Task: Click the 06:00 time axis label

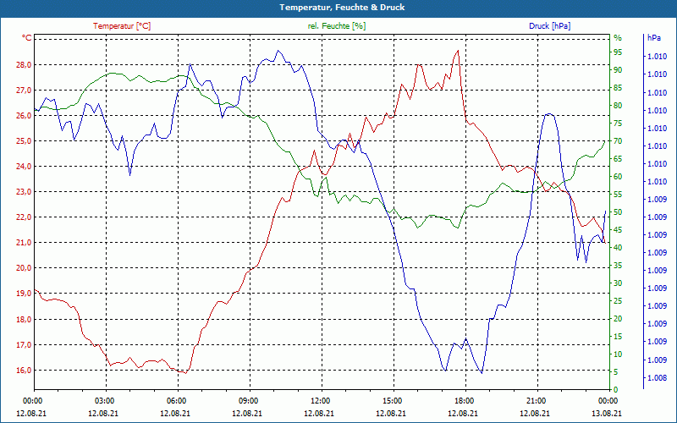Action: [x=175, y=401]
